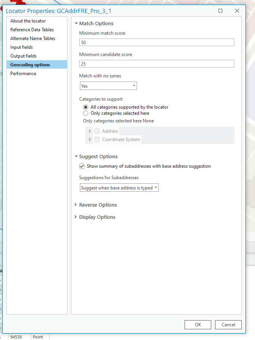Tick the Address category checkbox
Viewport: 255px width, 340px height.
(x=97, y=131)
